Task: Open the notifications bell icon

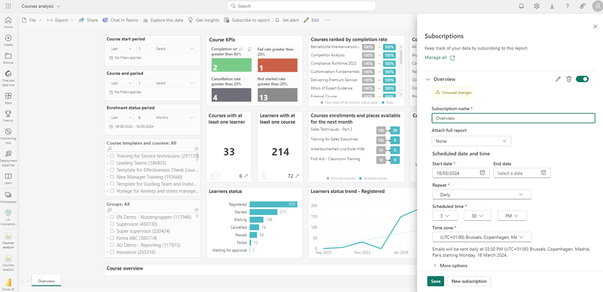Action: click(x=521, y=6)
